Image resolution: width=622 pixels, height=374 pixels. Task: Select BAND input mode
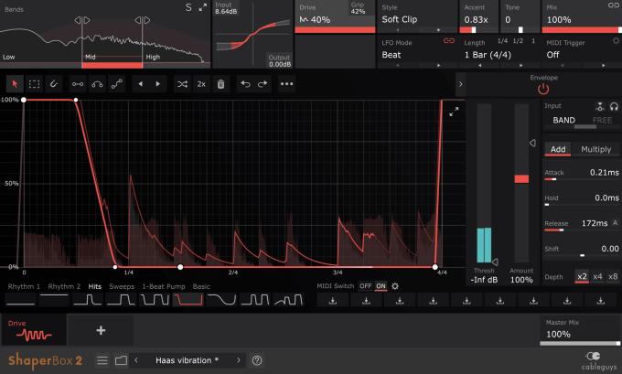tap(563, 120)
